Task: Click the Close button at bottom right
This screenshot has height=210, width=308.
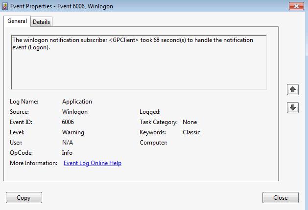Action: (x=280, y=198)
